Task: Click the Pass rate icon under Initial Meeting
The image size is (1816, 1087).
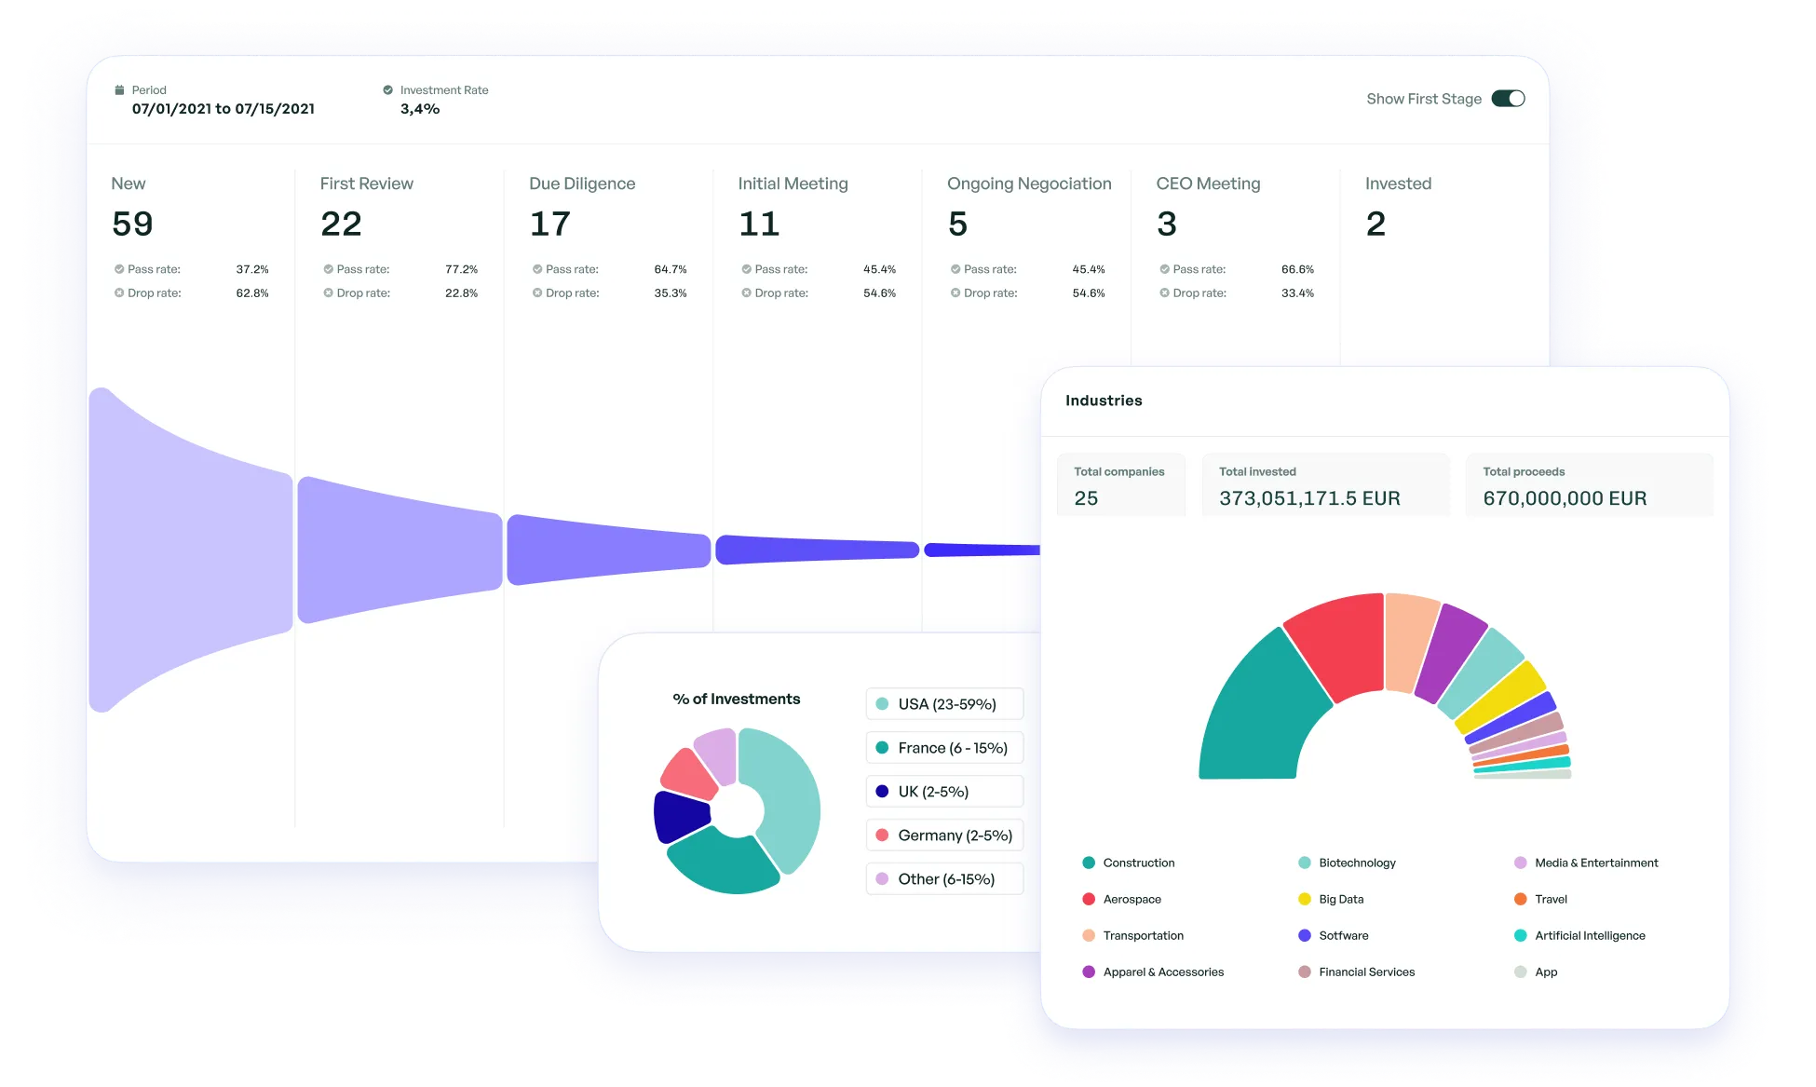Action: point(746,269)
